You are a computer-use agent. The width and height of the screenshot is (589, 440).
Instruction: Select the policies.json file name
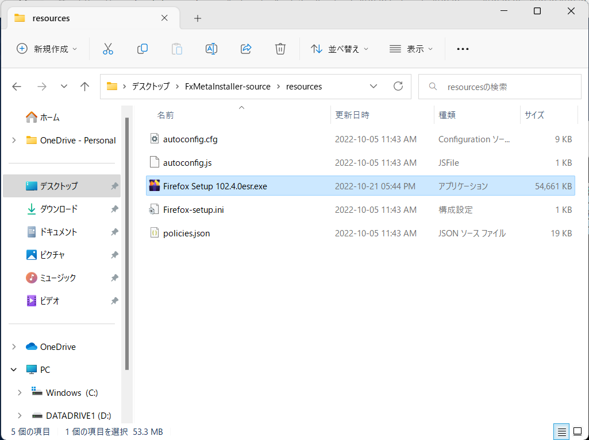pos(186,233)
